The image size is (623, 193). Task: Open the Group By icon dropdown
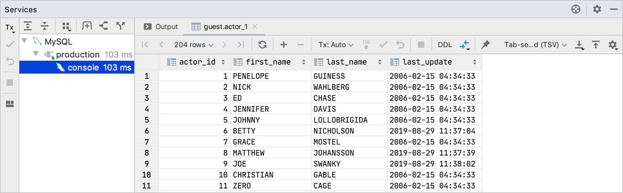click(x=66, y=26)
